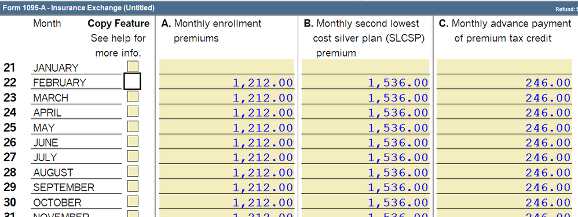This screenshot has width=578, height=217.
Task: Click January monthly enrollment premium field
Action: (226, 66)
